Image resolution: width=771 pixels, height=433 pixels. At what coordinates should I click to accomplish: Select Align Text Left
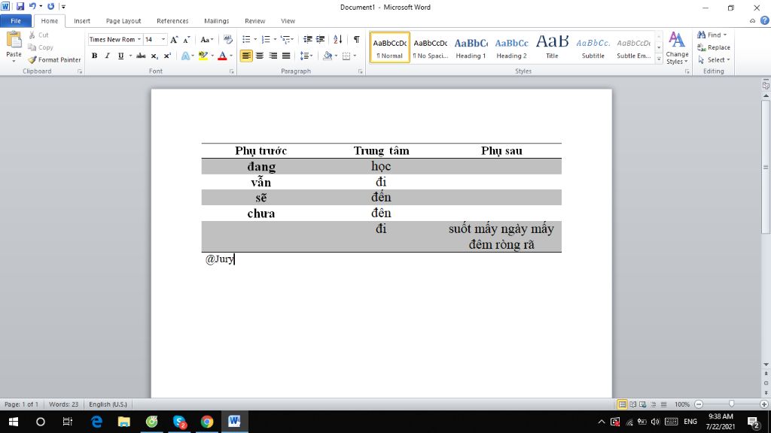pos(246,56)
